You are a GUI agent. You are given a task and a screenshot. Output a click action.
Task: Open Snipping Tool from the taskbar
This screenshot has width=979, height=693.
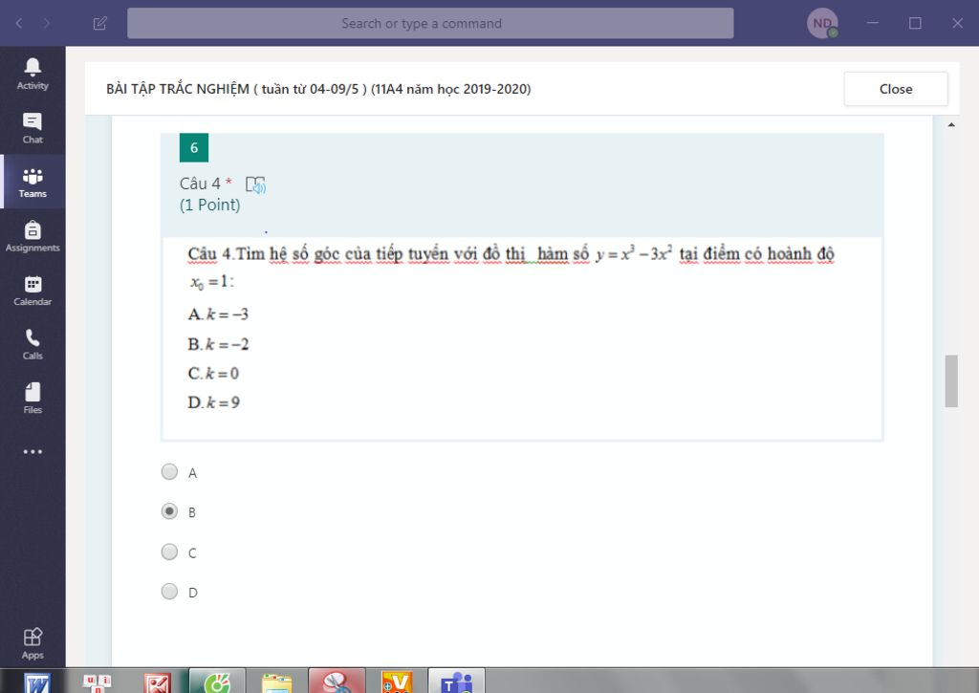pyautogui.click(x=337, y=682)
